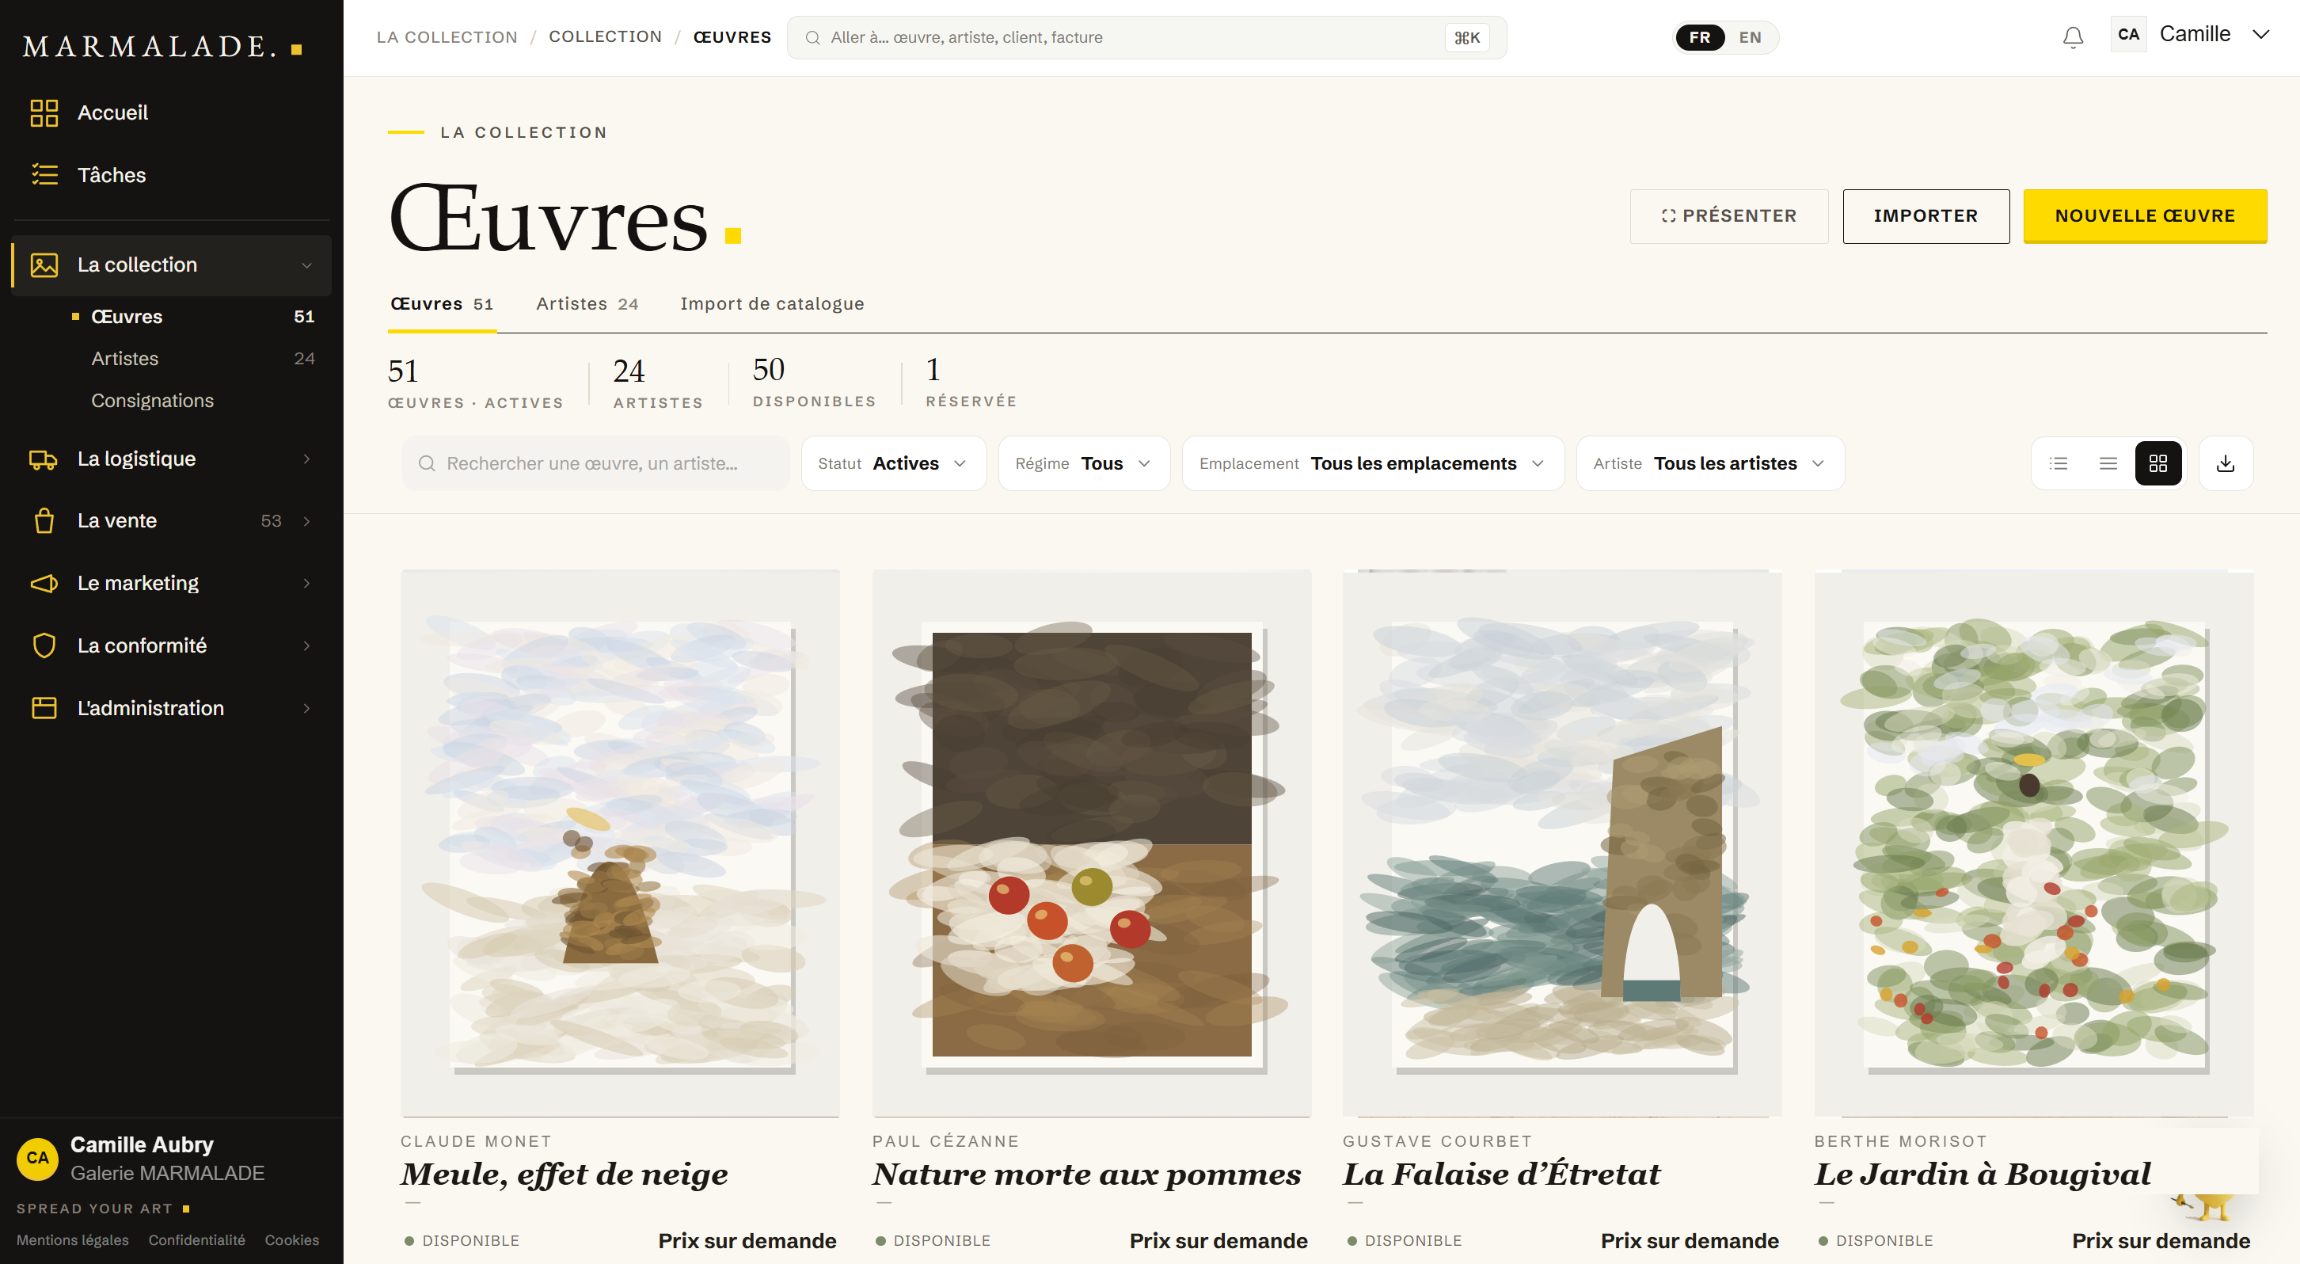Image resolution: width=2300 pixels, height=1264 pixels.
Task: Expand the L'administration section chevron
Action: coord(306,708)
